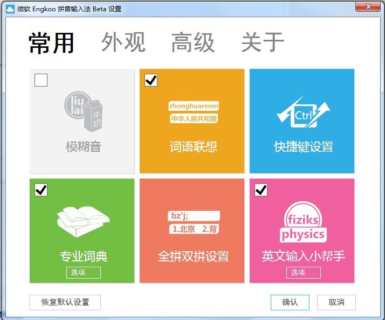This screenshot has height=320, width=385.
Task: Click the 英文输入小帮手 label
Action: (304, 257)
